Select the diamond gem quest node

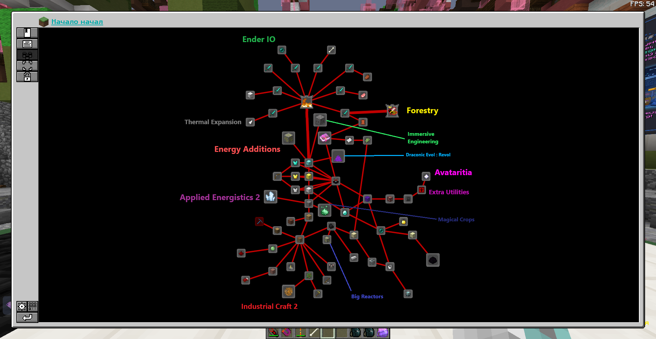coord(345,213)
